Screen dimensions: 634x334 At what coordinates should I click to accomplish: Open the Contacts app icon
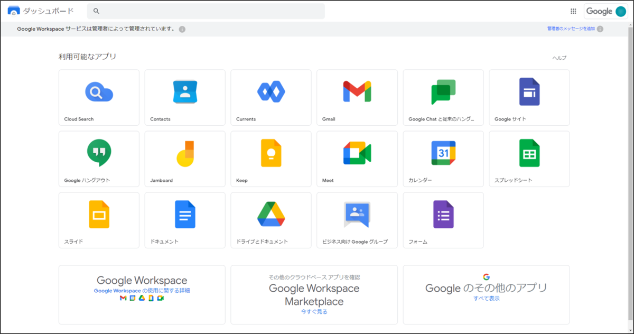[x=185, y=92]
